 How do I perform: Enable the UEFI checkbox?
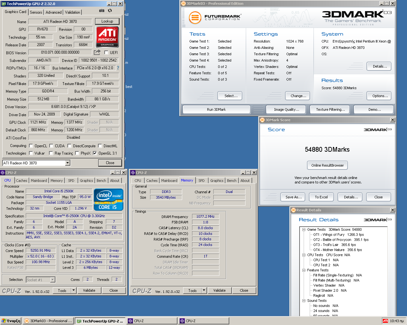[x=106, y=53]
